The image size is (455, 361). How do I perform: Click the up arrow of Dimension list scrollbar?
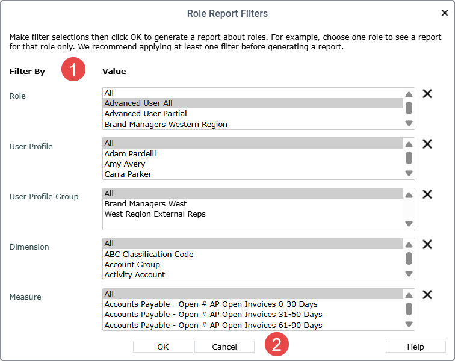409,245
